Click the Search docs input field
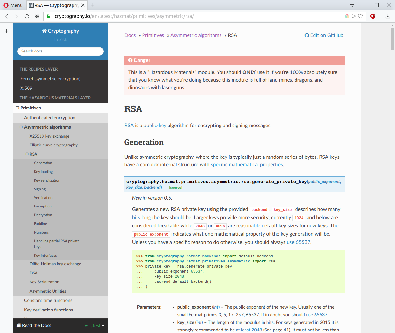 pos(61,51)
